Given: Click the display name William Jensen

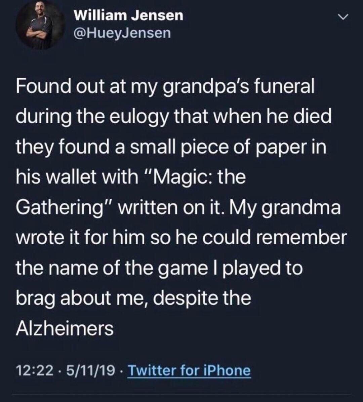Looking at the screenshot, I should pos(128,15).
